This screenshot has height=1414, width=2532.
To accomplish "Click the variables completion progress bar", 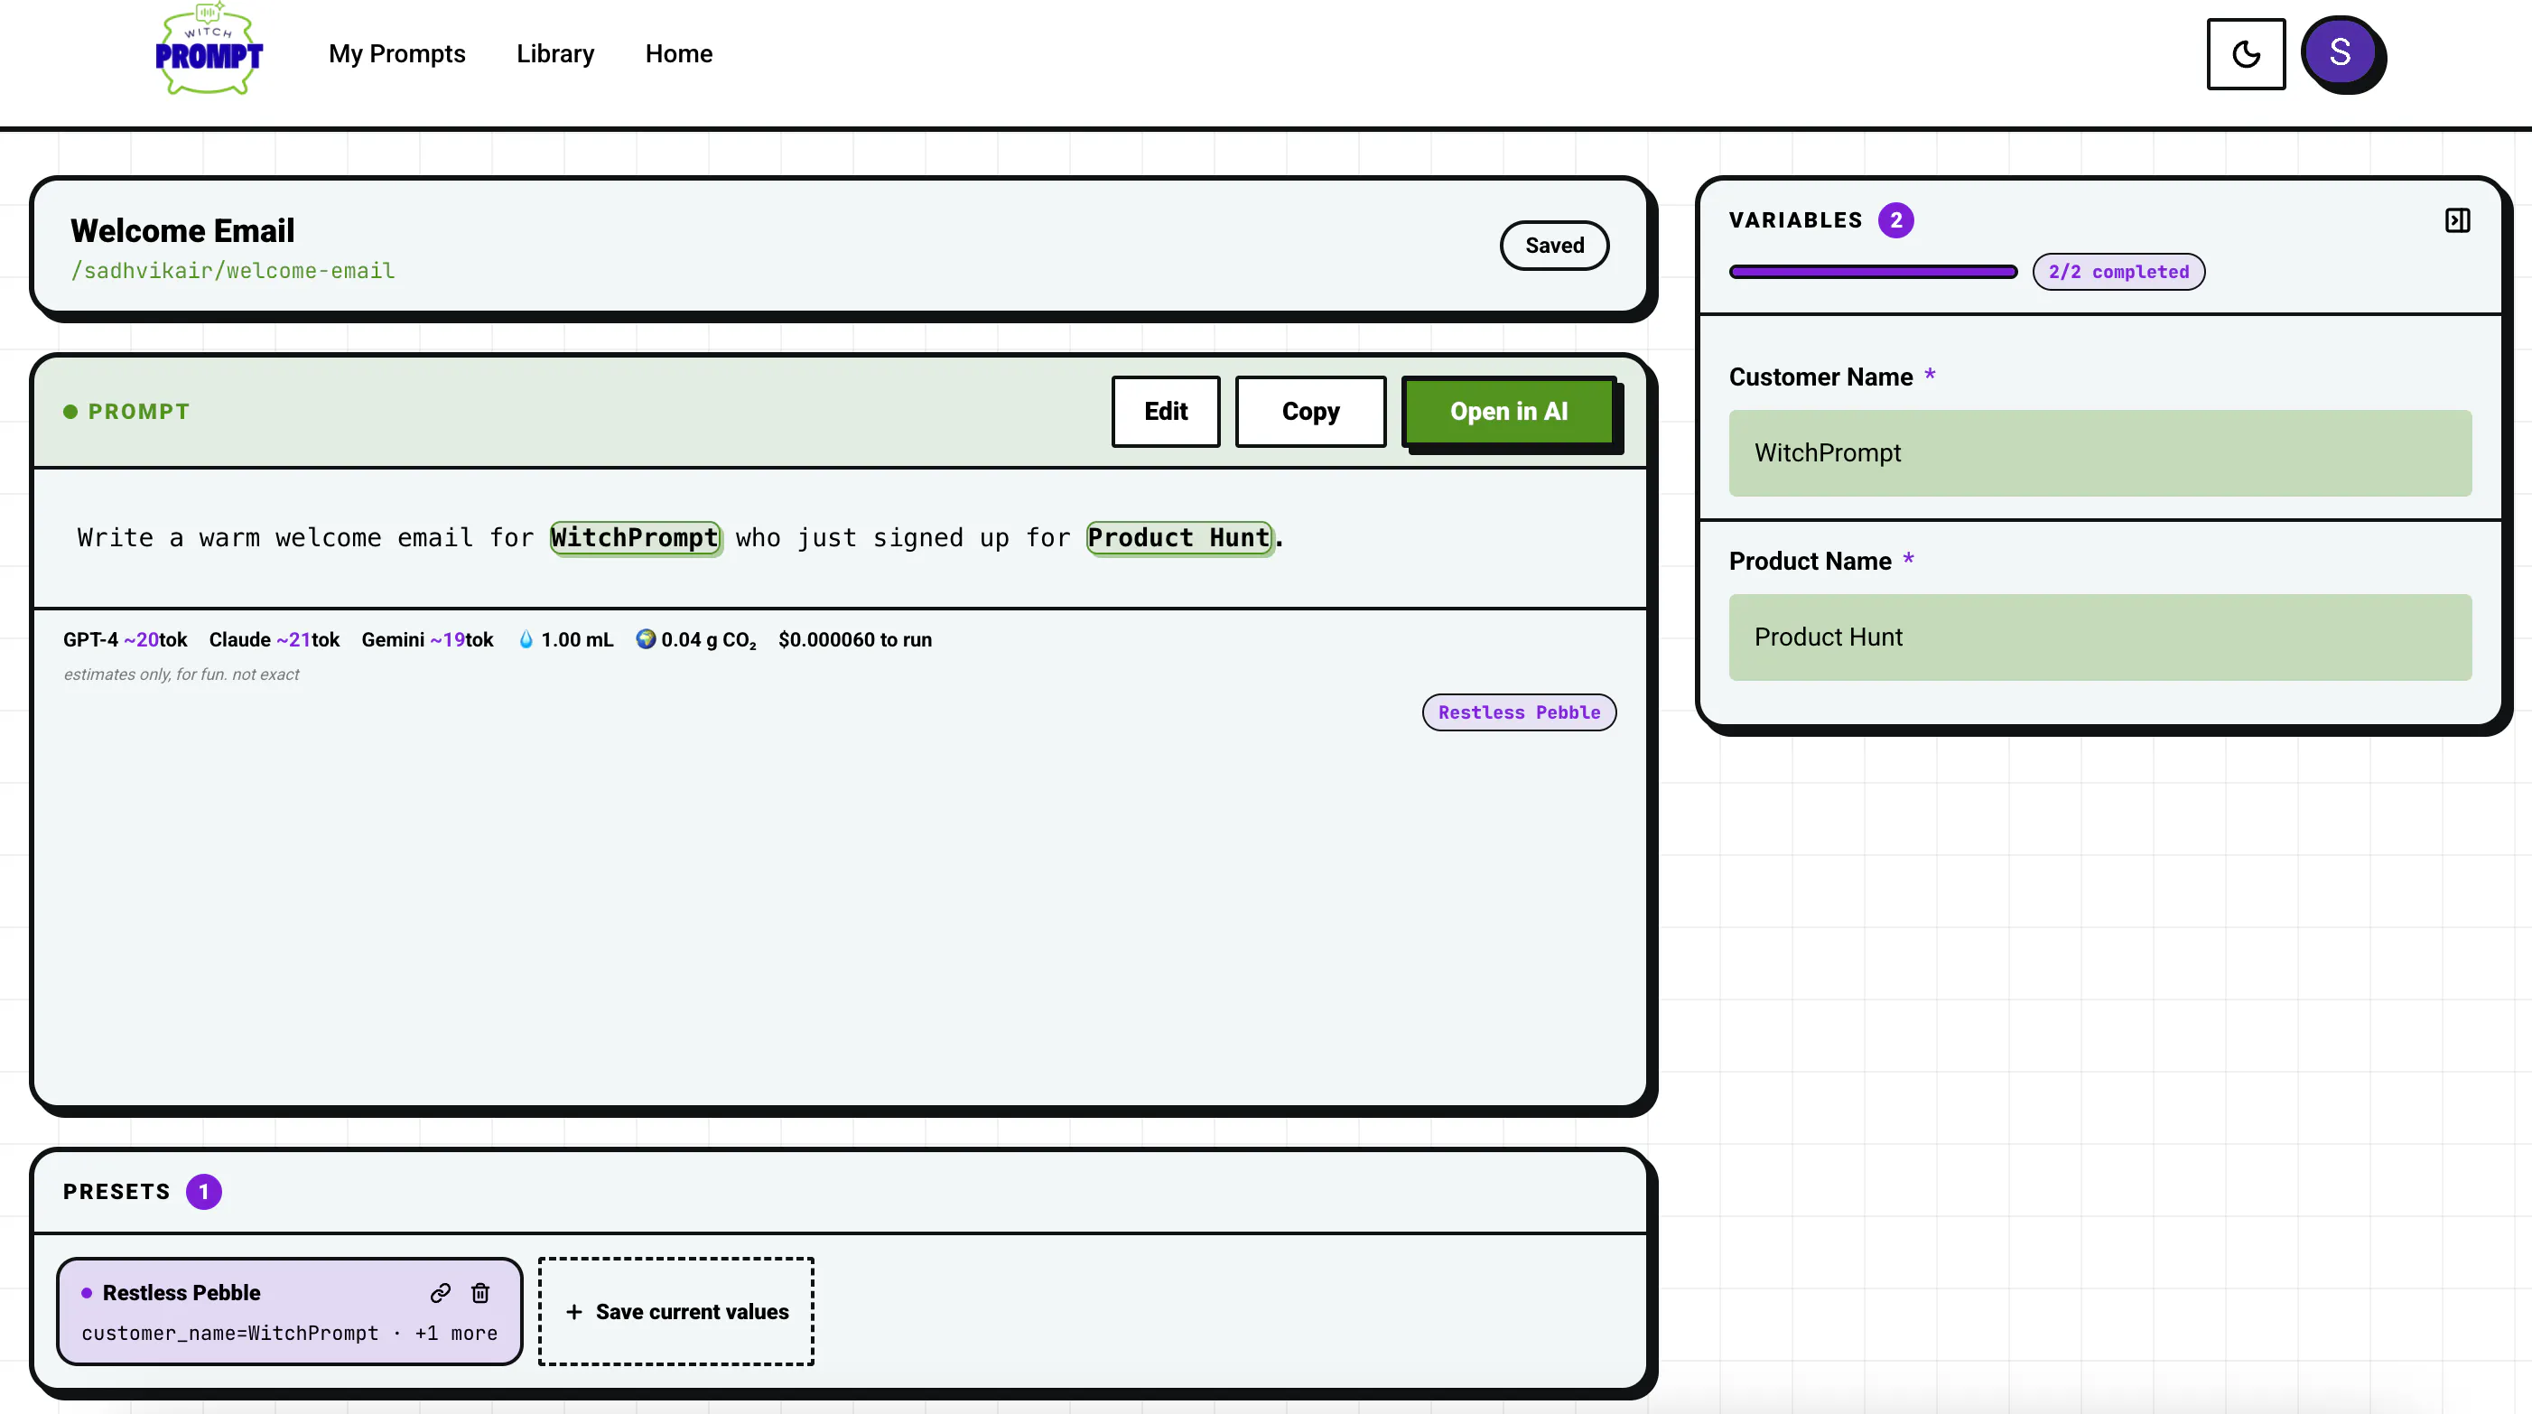I will 1874,271.
